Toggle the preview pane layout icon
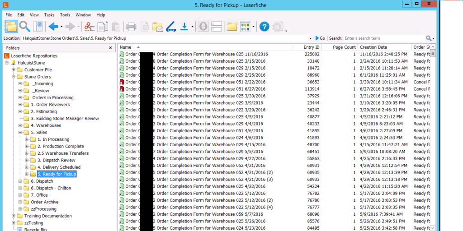This screenshot has height=231, width=463. [x=38, y=27]
